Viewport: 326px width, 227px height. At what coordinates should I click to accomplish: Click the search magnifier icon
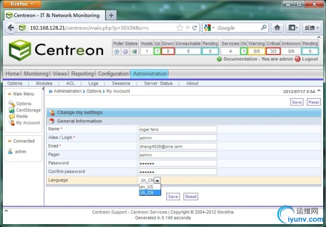pos(264,27)
